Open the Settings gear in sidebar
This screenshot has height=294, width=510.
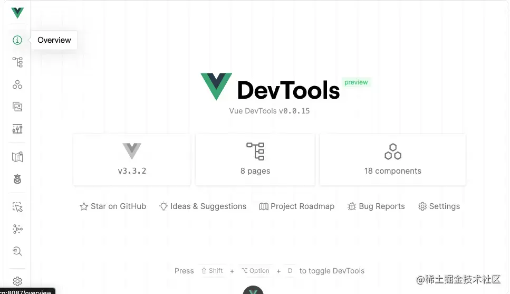[17, 281]
